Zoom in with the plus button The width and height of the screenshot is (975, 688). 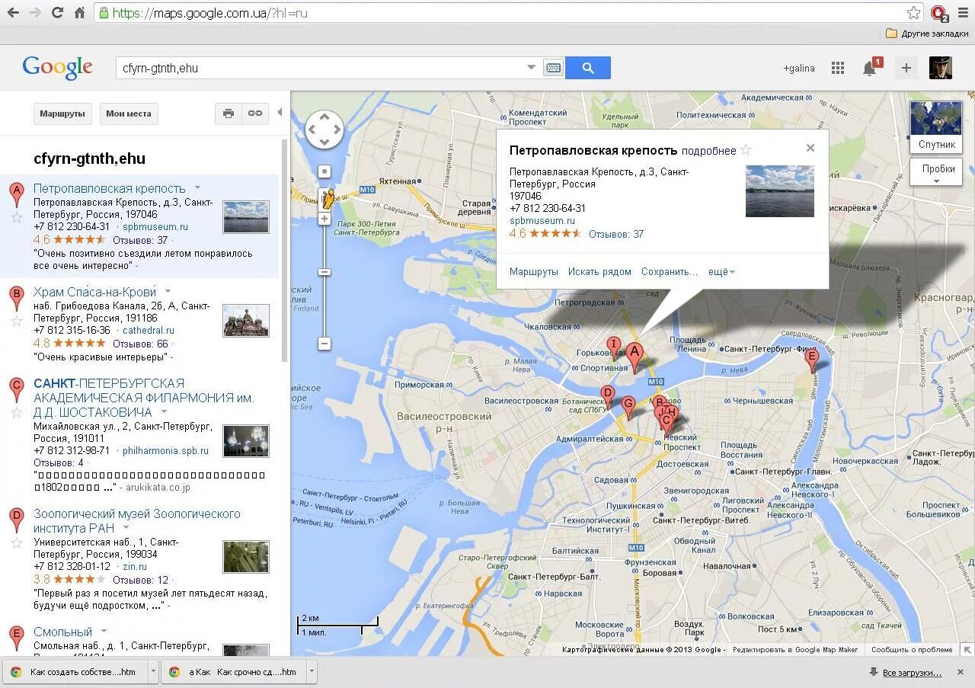324,219
